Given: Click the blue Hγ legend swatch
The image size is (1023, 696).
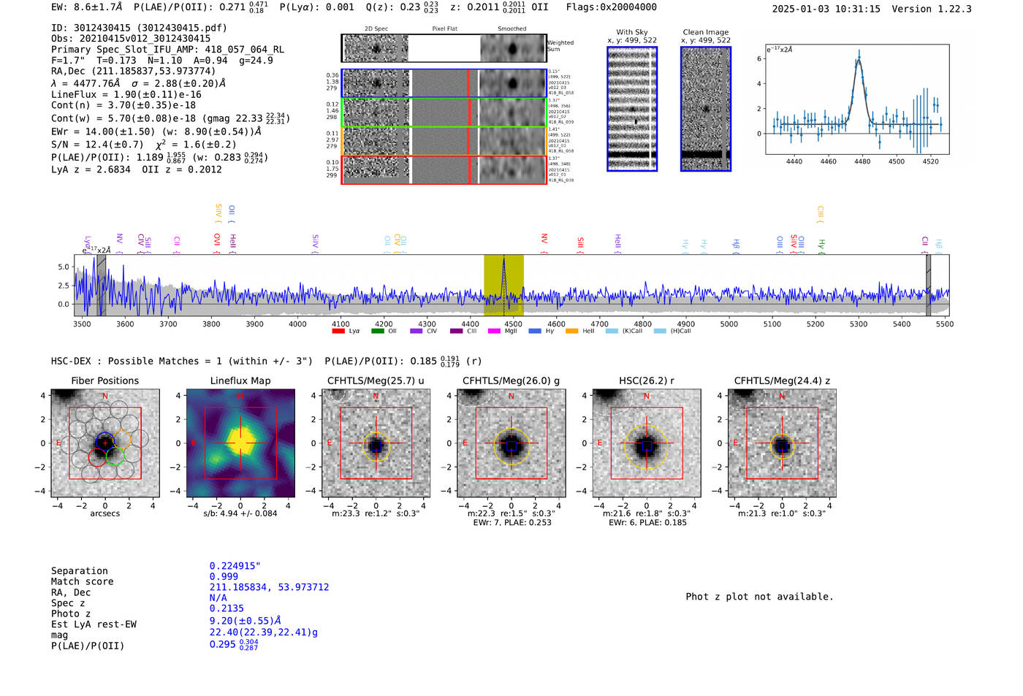Looking at the screenshot, I should [534, 331].
